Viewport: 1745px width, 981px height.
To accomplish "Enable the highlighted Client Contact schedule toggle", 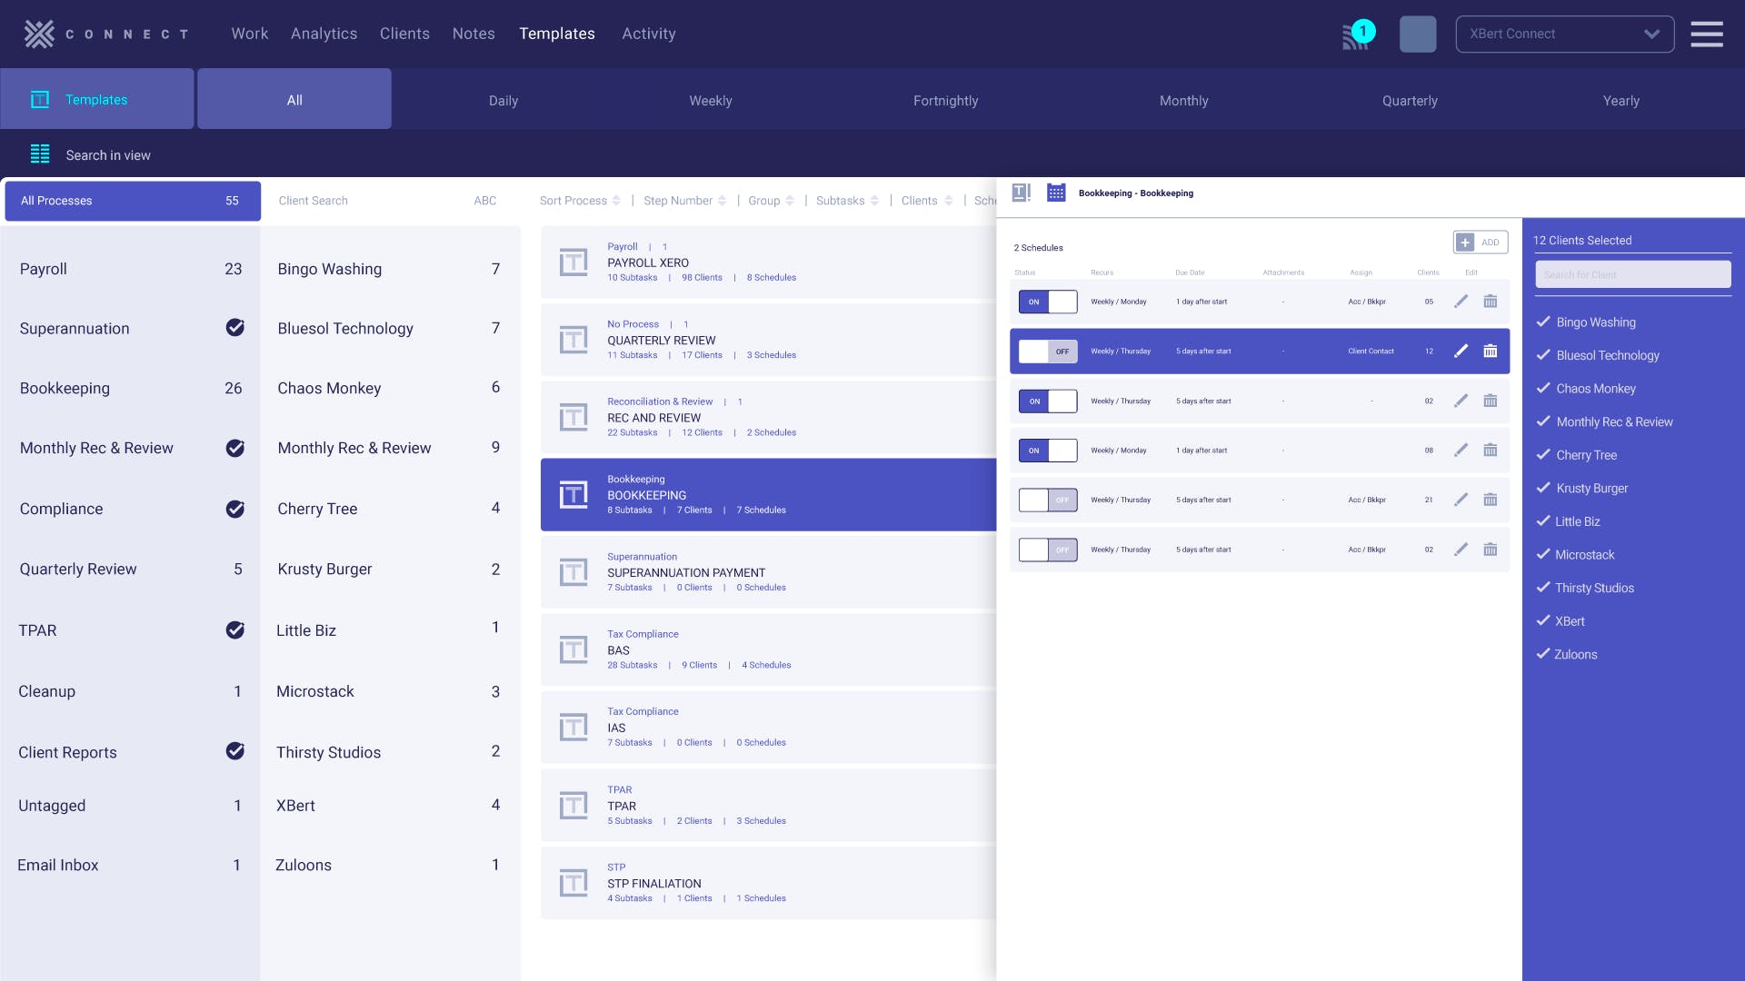I will (x=1047, y=352).
